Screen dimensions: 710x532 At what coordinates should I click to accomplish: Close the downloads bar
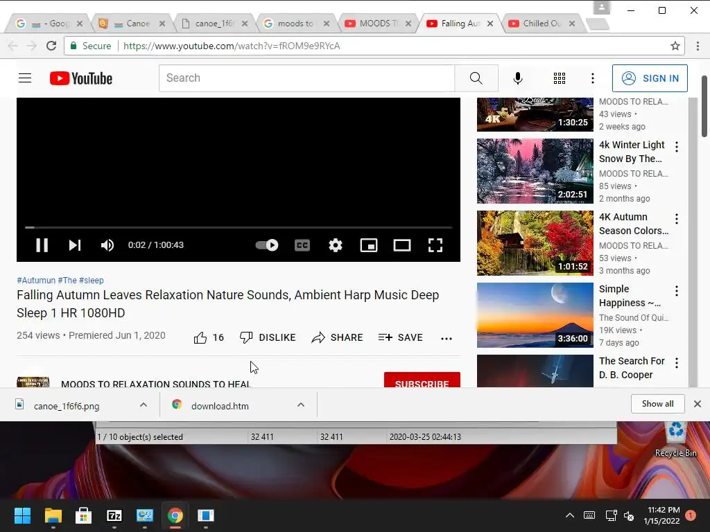click(698, 404)
